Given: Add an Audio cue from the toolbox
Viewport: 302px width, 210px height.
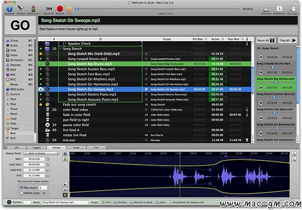Looking at the screenshot, I should click(19, 45).
